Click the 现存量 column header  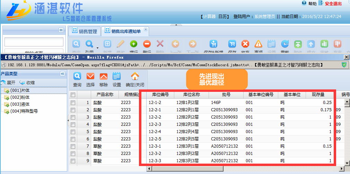[x=318, y=95]
